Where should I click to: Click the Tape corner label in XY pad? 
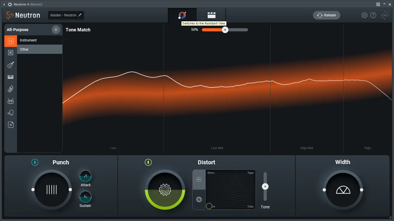(250, 173)
